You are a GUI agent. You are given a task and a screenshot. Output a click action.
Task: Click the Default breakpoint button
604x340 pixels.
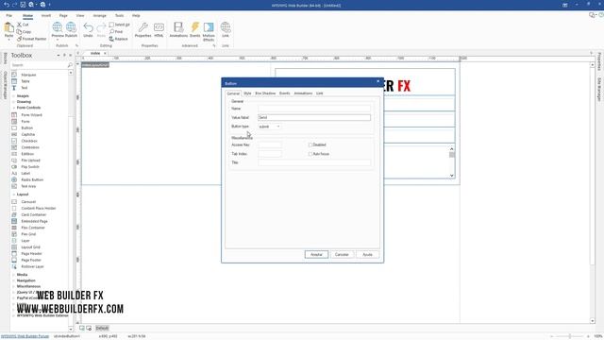[x=102, y=329]
